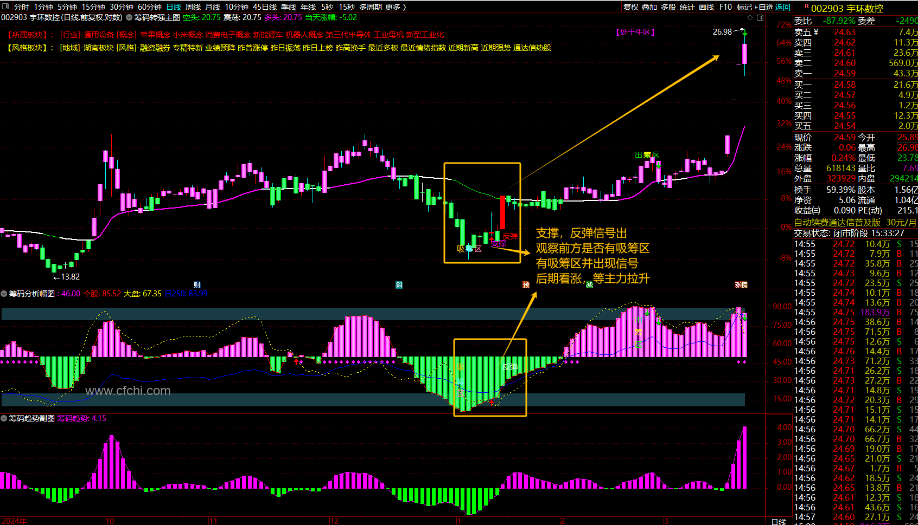Click the 返回 back link
The height and width of the screenshot is (525, 918).
coord(783,7)
